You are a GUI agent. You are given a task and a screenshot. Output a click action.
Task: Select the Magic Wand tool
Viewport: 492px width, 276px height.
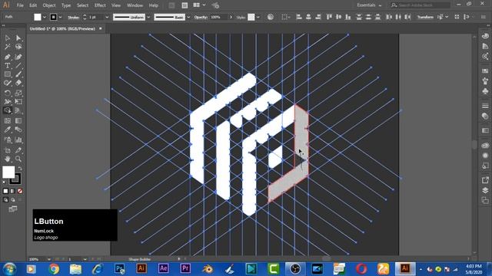7,47
